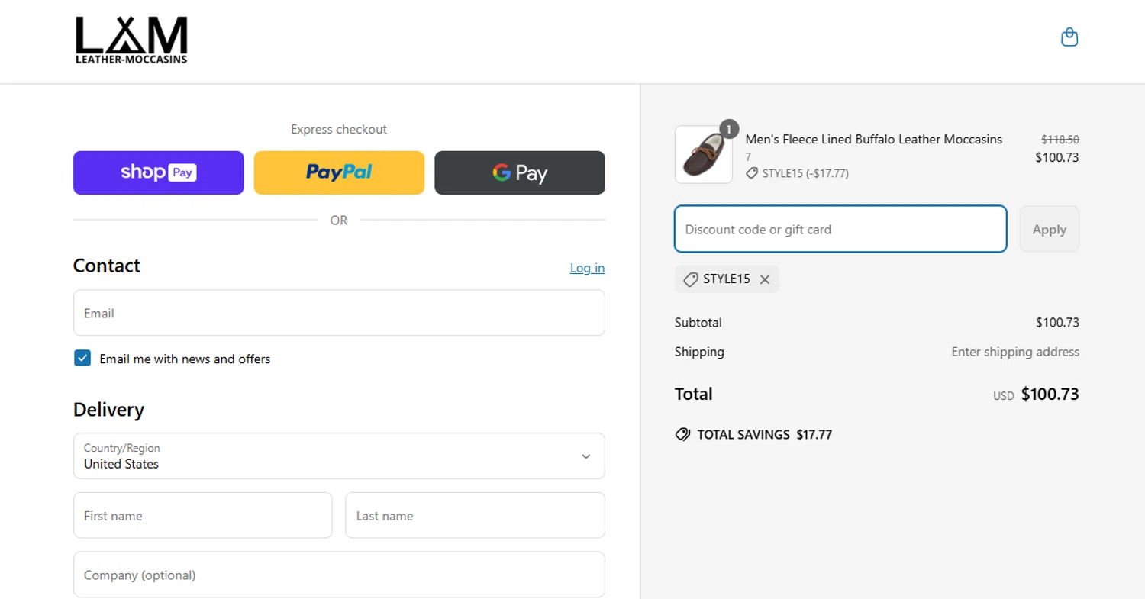Click the Last name field
The height and width of the screenshot is (599, 1145).
(475, 516)
